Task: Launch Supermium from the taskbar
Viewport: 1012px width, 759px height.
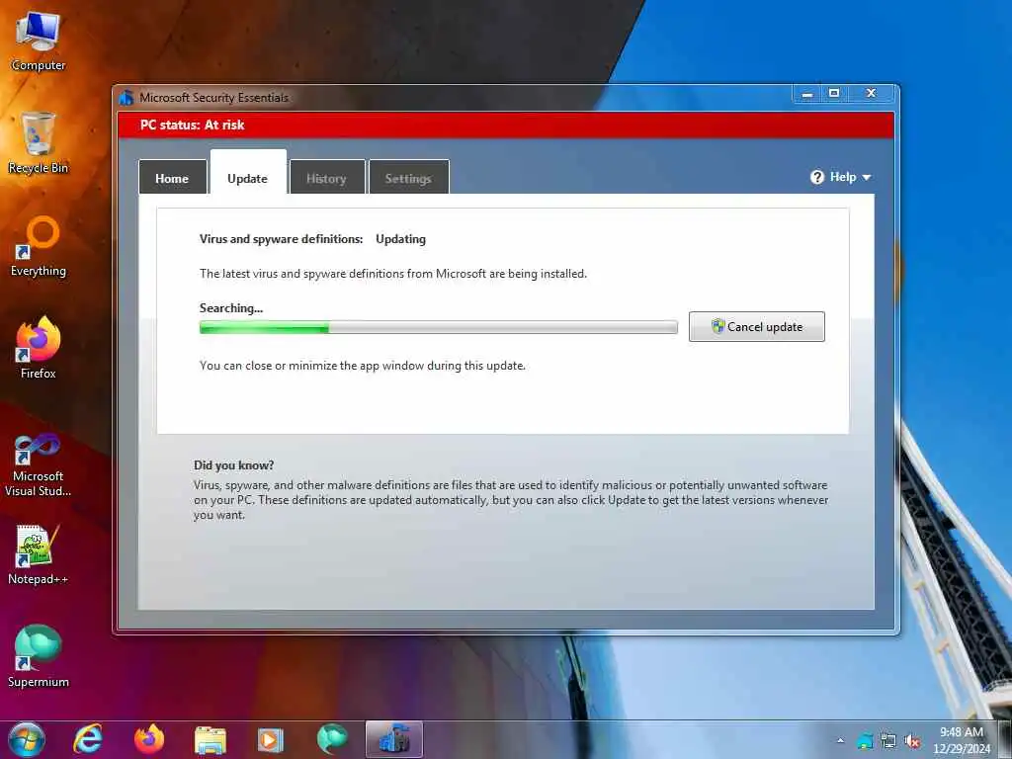Action: tap(332, 739)
